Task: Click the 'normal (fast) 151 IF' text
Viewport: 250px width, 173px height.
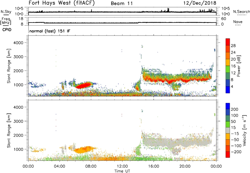Action: pos(50,31)
